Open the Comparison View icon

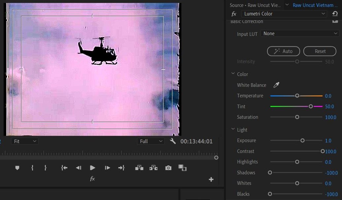pyautogui.click(x=182, y=168)
